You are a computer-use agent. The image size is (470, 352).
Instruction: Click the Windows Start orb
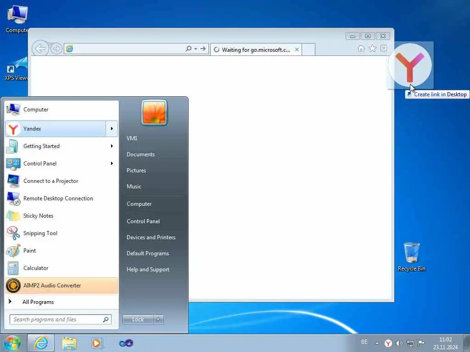tap(12, 343)
